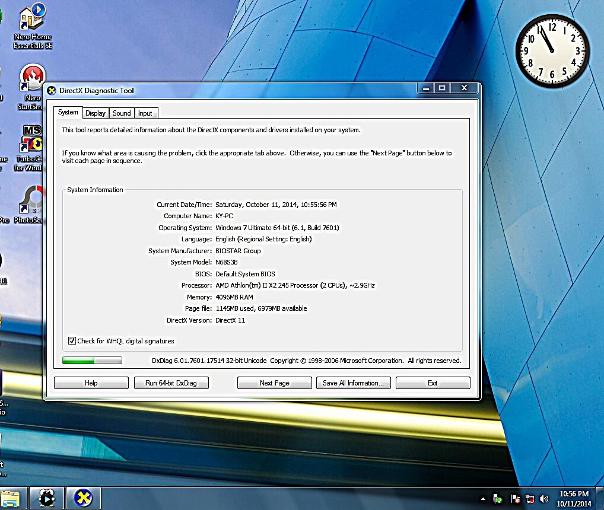Open volume speaker tray icon
Viewport: 604px width, 510px height.
(544, 499)
